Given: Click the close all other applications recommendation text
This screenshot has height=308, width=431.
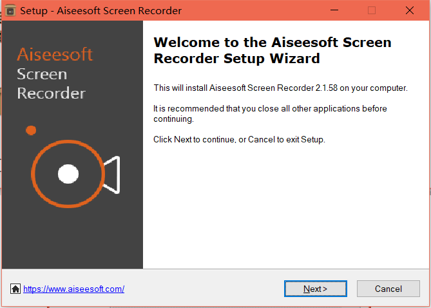Looking at the screenshot, I should [270, 113].
